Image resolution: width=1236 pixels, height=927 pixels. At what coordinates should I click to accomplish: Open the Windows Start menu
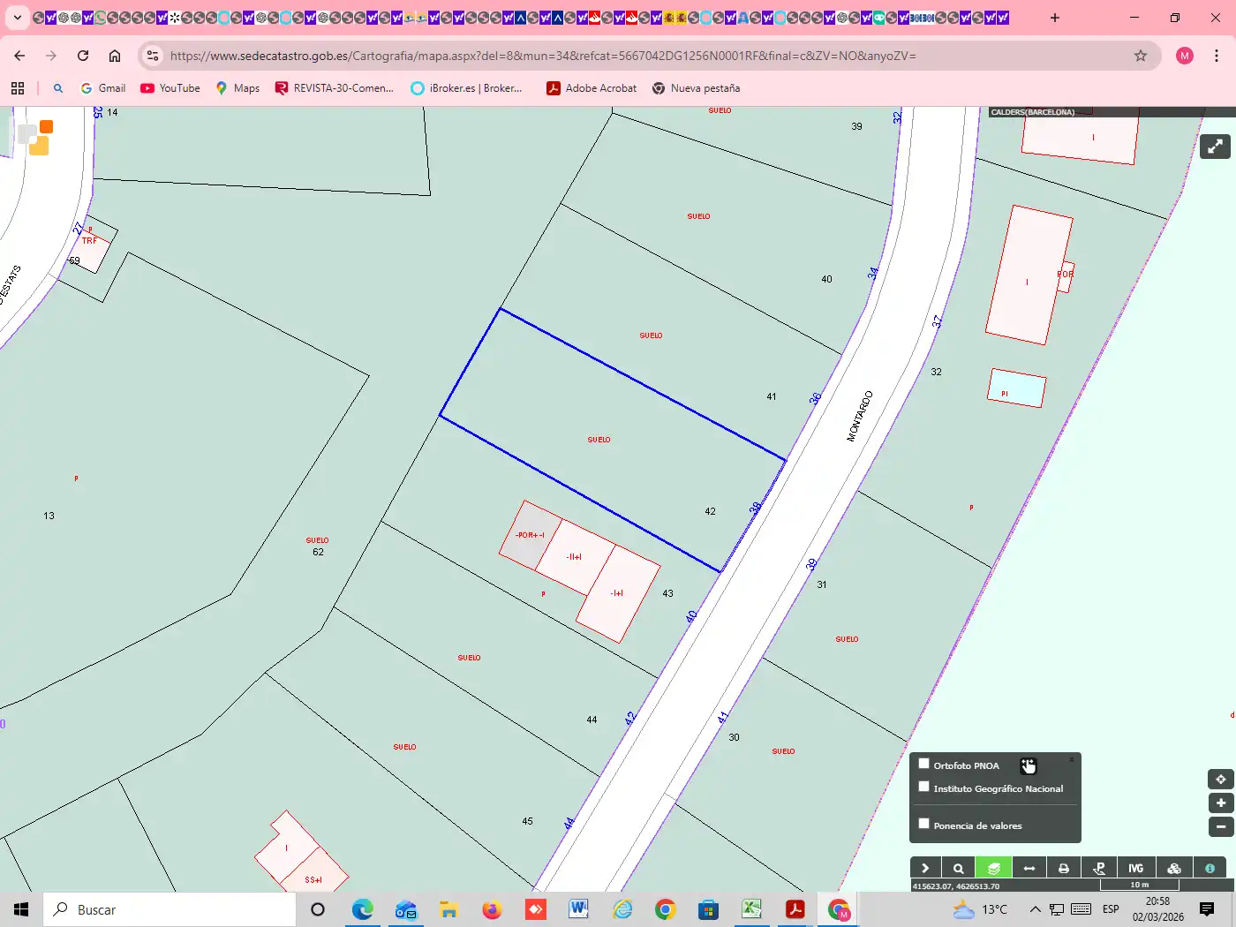21,909
